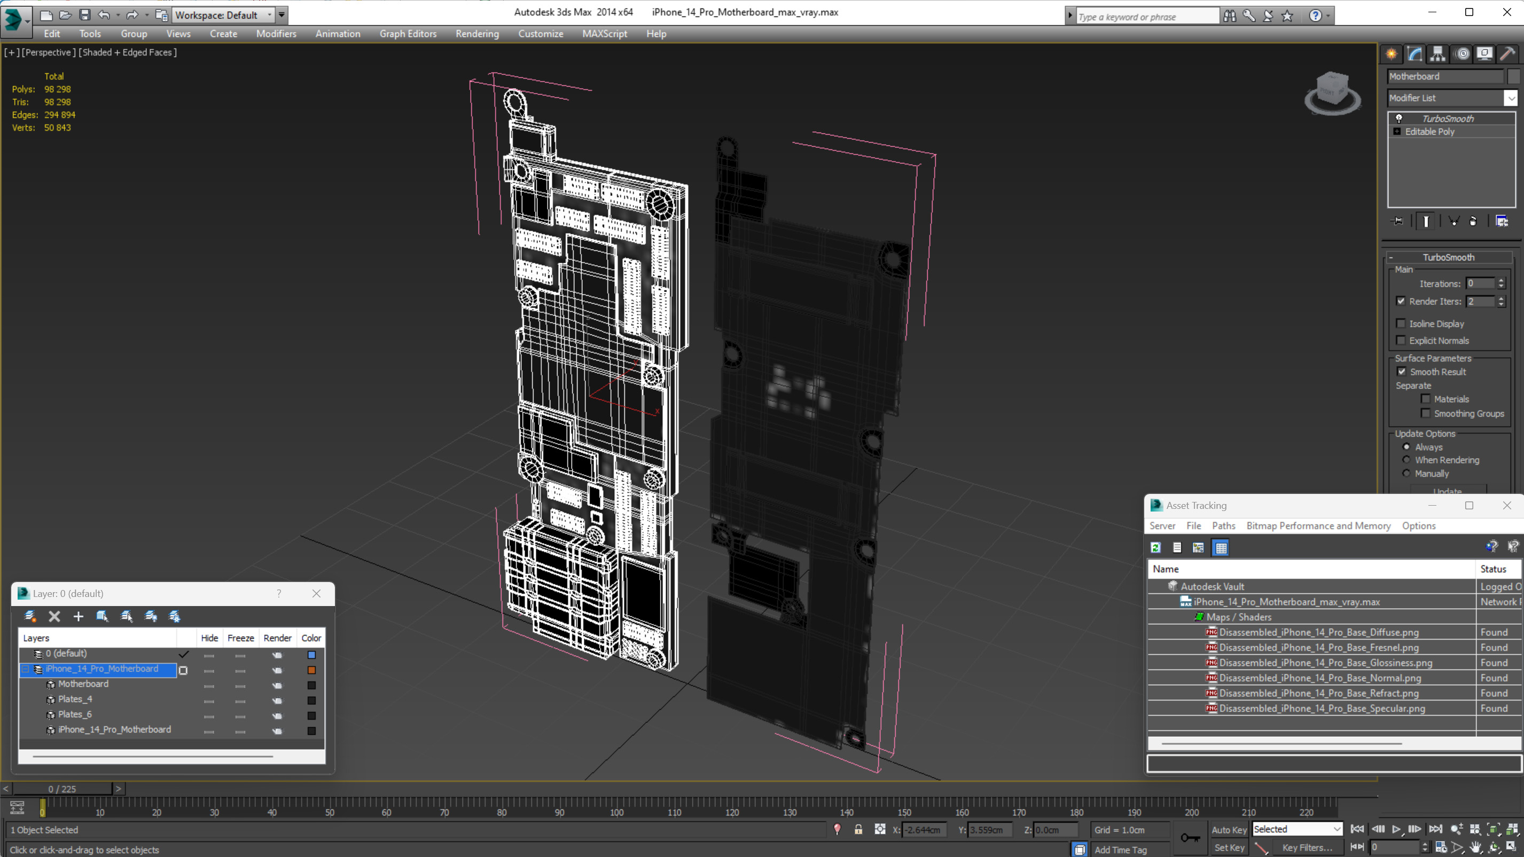Select When Rendering update option

[1406, 460]
